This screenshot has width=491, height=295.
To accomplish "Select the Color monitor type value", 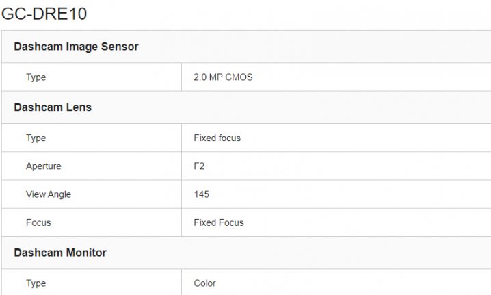I will (204, 283).
